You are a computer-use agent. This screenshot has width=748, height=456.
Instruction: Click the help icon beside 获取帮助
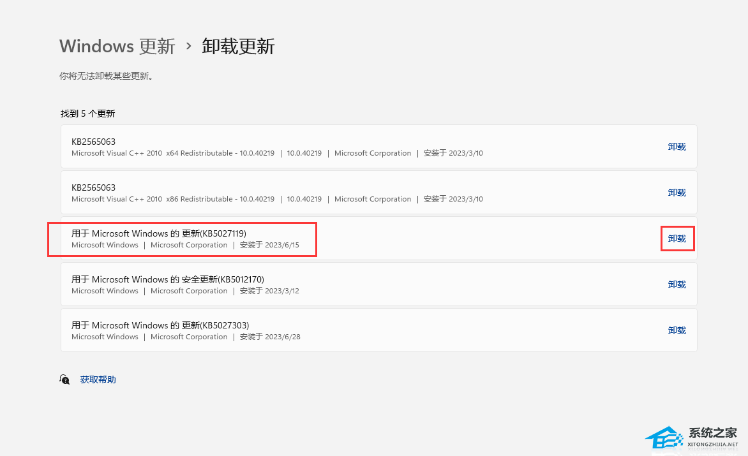click(64, 379)
